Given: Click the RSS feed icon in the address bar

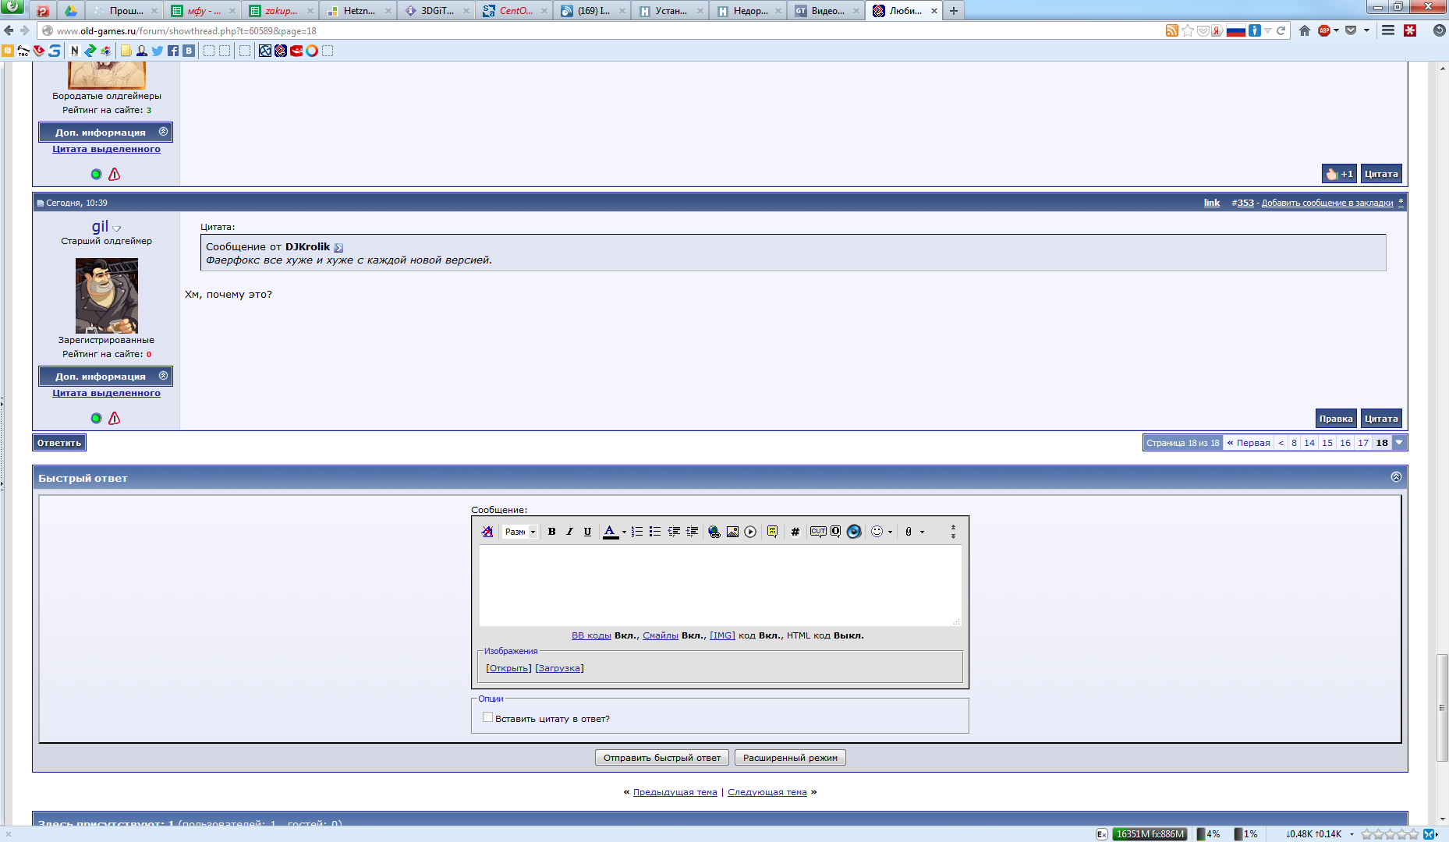Looking at the screenshot, I should [x=1172, y=30].
